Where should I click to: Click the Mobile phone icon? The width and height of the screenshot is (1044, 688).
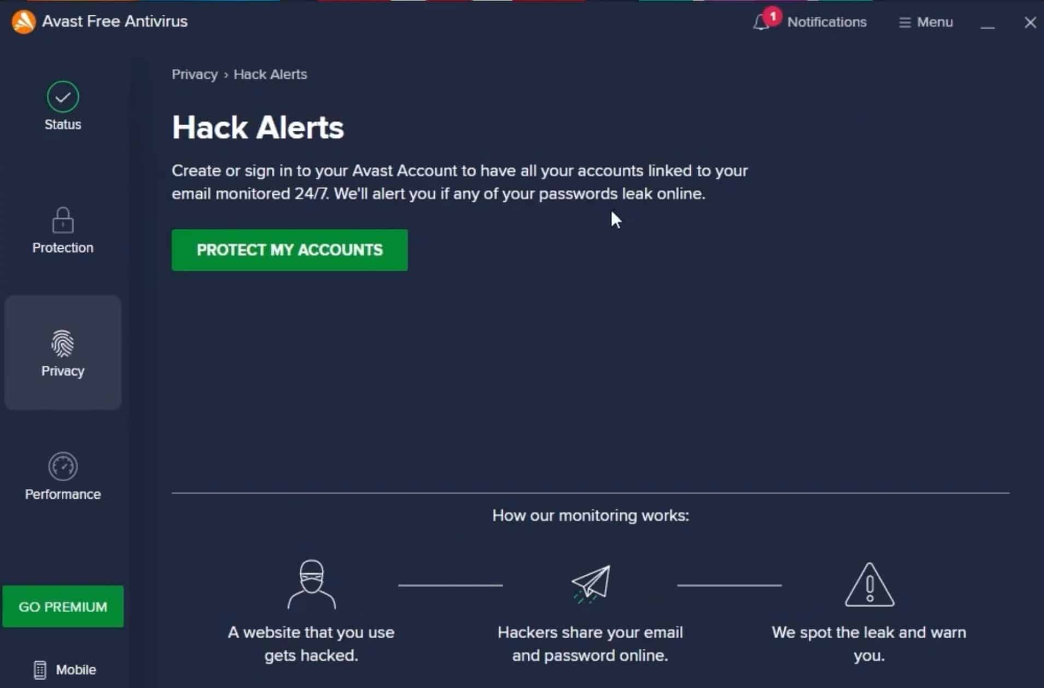coord(40,669)
